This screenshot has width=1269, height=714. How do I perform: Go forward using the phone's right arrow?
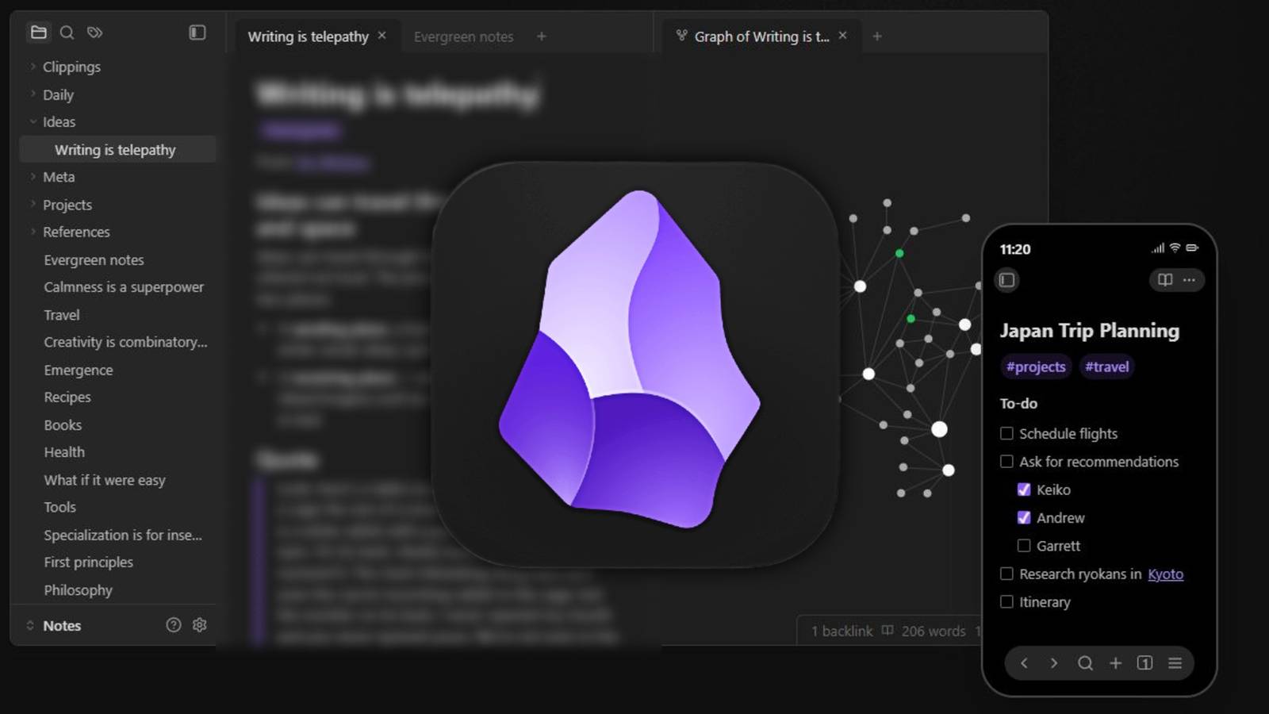1054,663
